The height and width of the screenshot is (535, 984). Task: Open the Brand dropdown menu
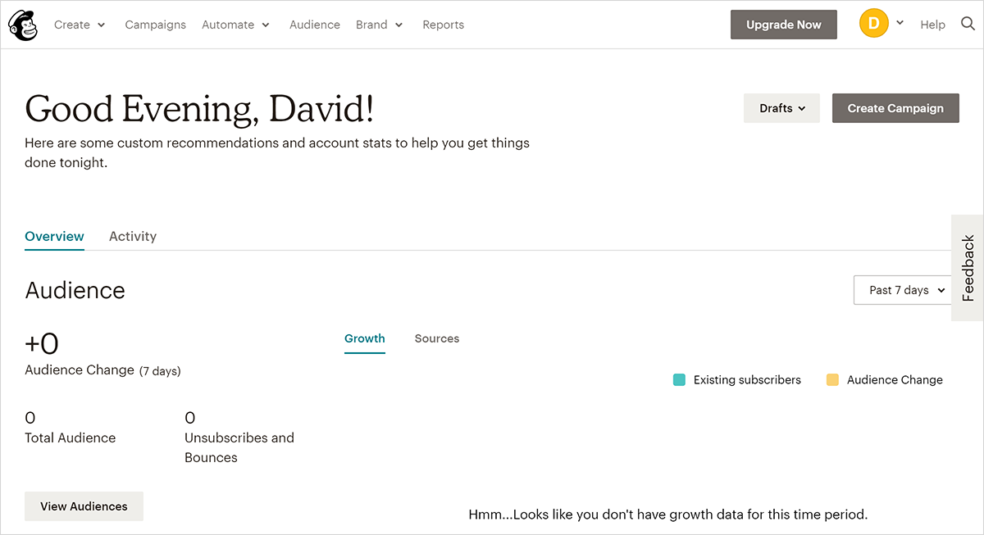point(379,25)
